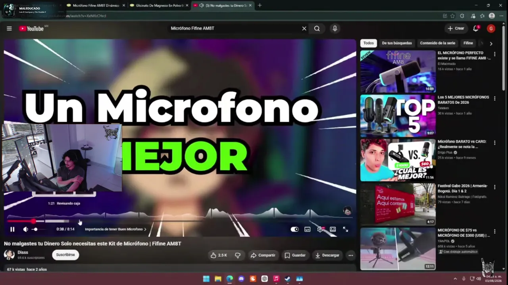
Task: Open the YouTube guide hamburger menu
Action: click(x=9, y=28)
